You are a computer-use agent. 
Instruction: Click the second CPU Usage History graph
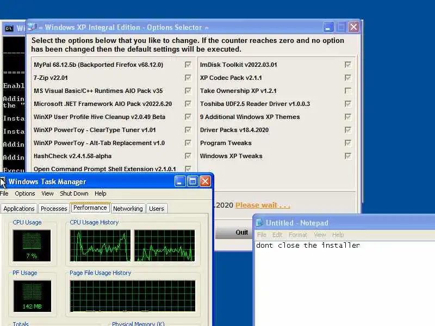click(165, 246)
